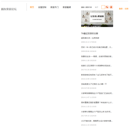Open the 帖子 search type dropdown
The width and height of the screenshot is (129, 129).
[x=96, y=7]
